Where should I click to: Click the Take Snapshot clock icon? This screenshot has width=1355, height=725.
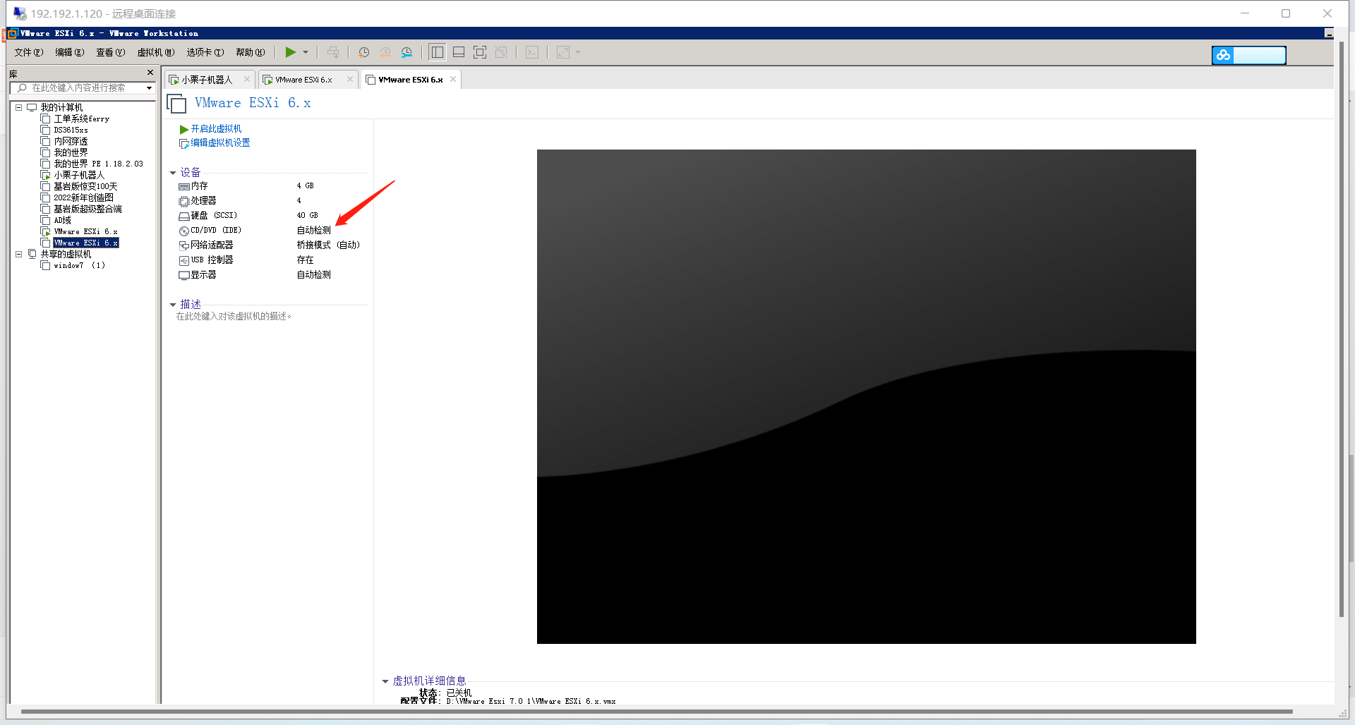coord(363,52)
